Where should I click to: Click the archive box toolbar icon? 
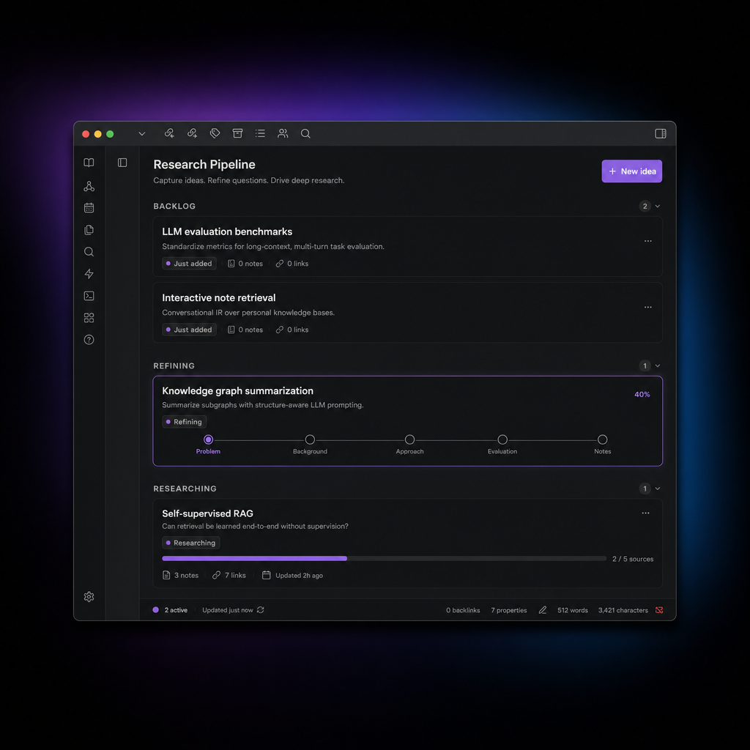tap(237, 133)
